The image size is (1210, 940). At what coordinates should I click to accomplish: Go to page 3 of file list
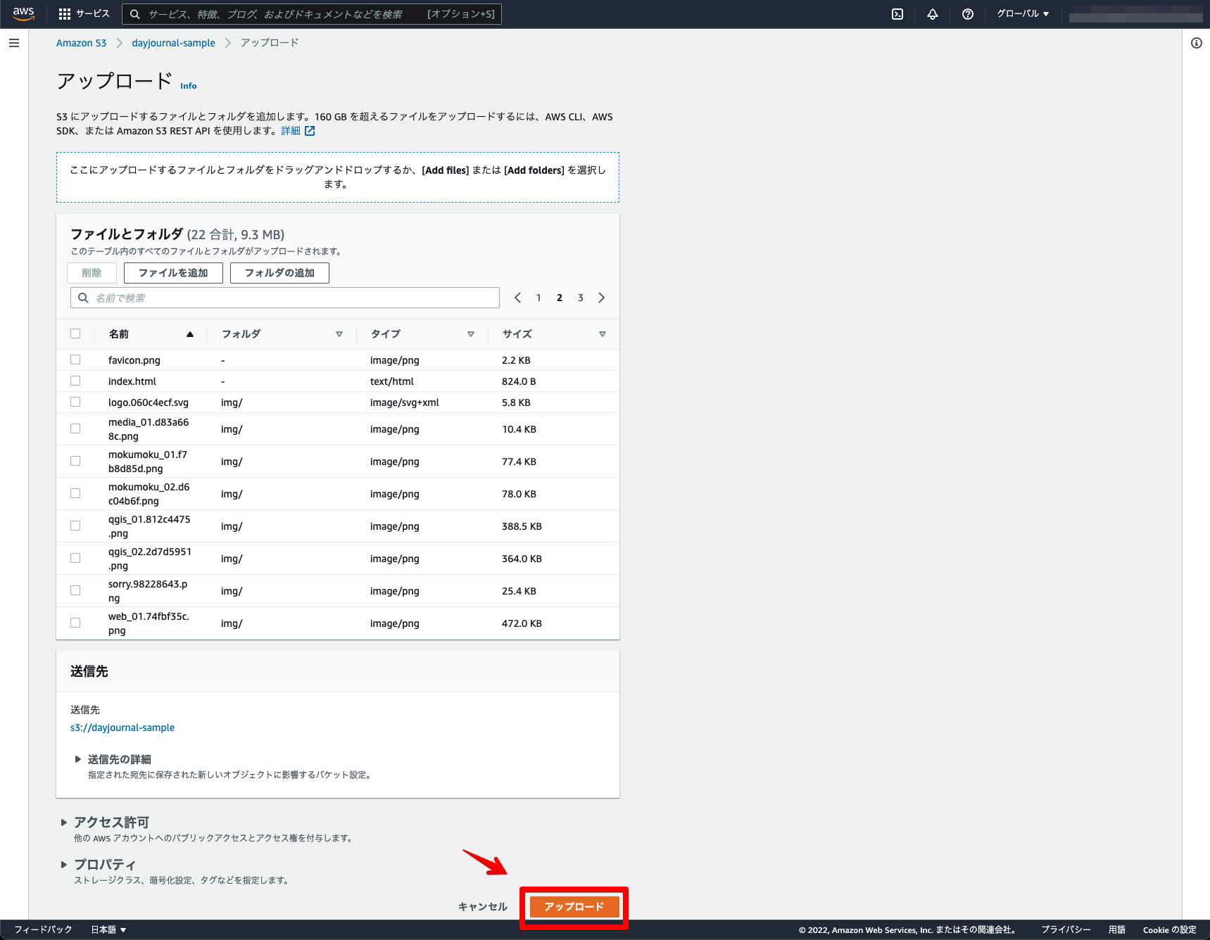point(581,298)
